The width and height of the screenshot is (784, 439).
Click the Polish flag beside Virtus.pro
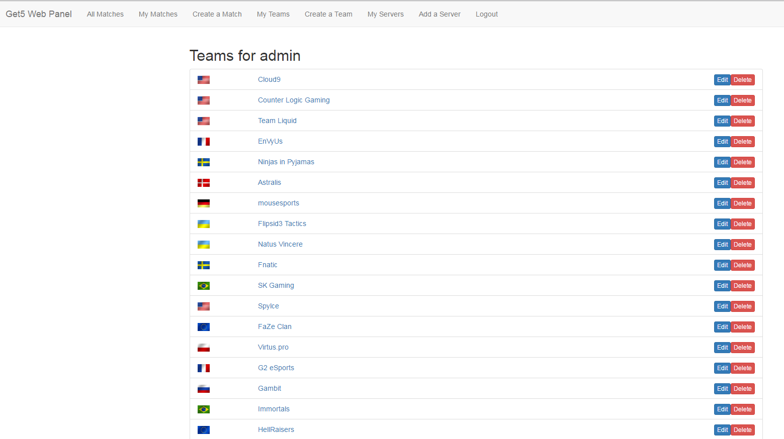coord(204,348)
